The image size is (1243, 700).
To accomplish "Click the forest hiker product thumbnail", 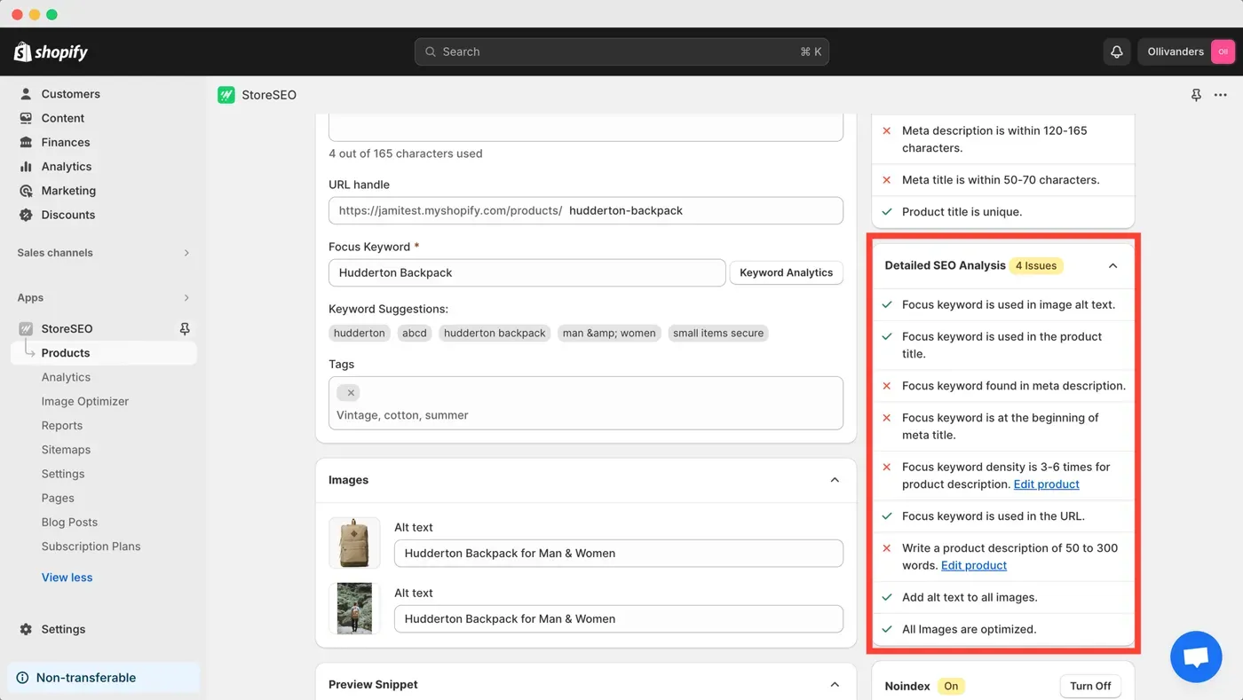I will click(354, 609).
